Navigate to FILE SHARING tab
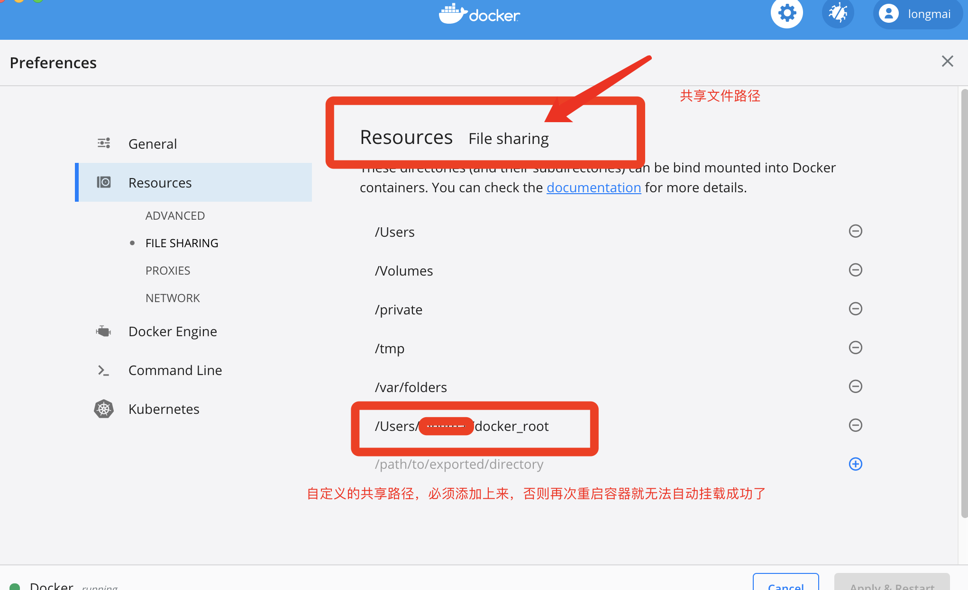This screenshot has height=590, width=968. click(181, 242)
